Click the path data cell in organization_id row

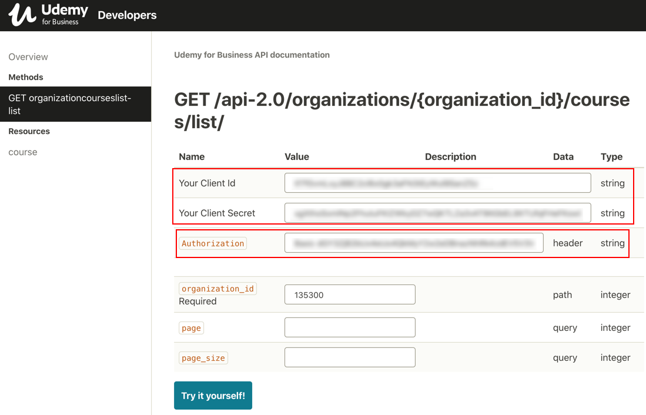(563, 294)
